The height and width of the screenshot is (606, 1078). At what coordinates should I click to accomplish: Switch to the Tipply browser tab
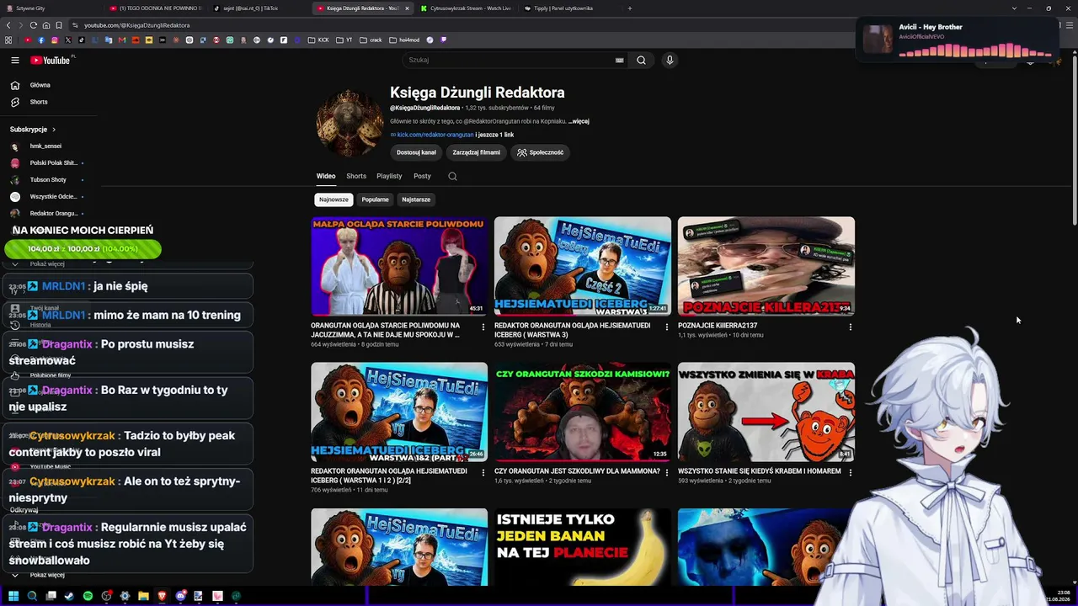coord(568,8)
